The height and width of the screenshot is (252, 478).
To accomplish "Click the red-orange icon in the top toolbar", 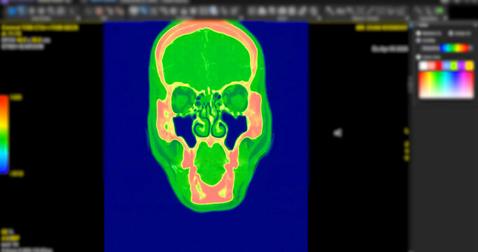I will point(99,12).
